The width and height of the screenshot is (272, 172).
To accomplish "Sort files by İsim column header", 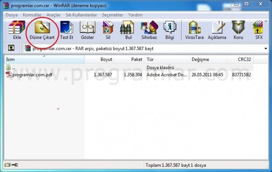I will click(x=44, y=60).
